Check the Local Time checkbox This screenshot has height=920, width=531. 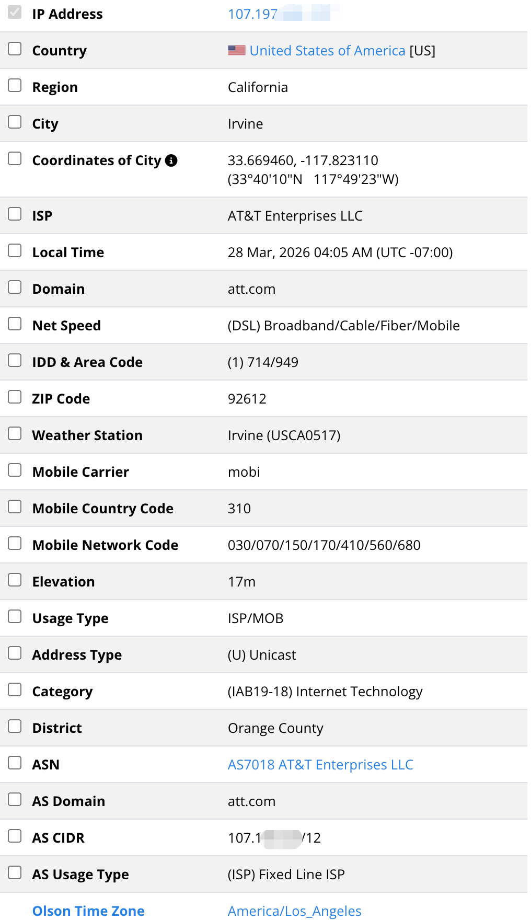pos(15,250)
